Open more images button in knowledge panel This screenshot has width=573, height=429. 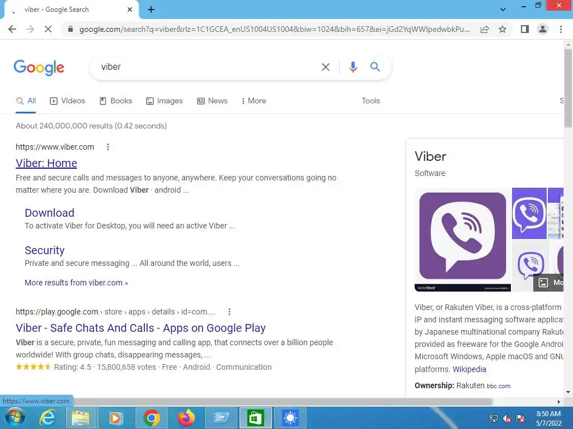(x=549, y=282)
